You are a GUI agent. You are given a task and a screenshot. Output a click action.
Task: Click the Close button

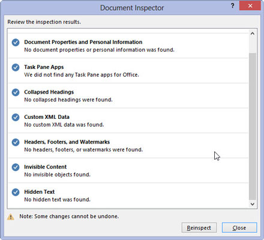[239, 228]
